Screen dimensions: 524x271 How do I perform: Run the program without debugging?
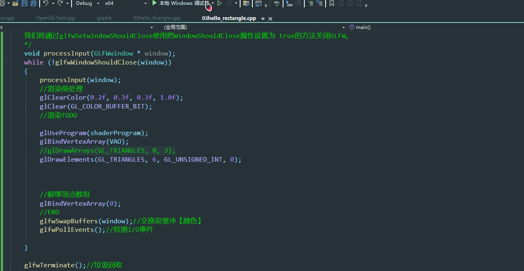219,4
